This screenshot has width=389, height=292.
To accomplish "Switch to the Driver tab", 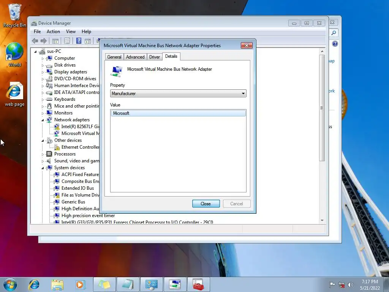I will 155,57.
